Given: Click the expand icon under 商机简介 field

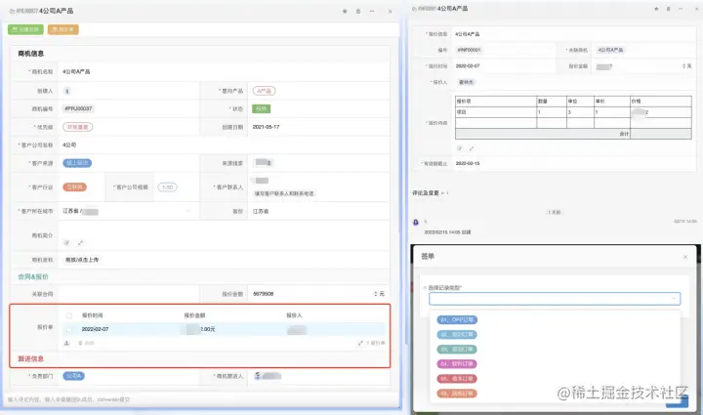Looking at the screenshot, I should coord(80,242).
